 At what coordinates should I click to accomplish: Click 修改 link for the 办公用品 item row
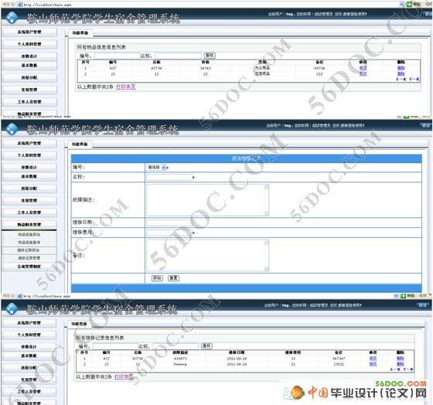pyautogui.click(x=363, y=68)
